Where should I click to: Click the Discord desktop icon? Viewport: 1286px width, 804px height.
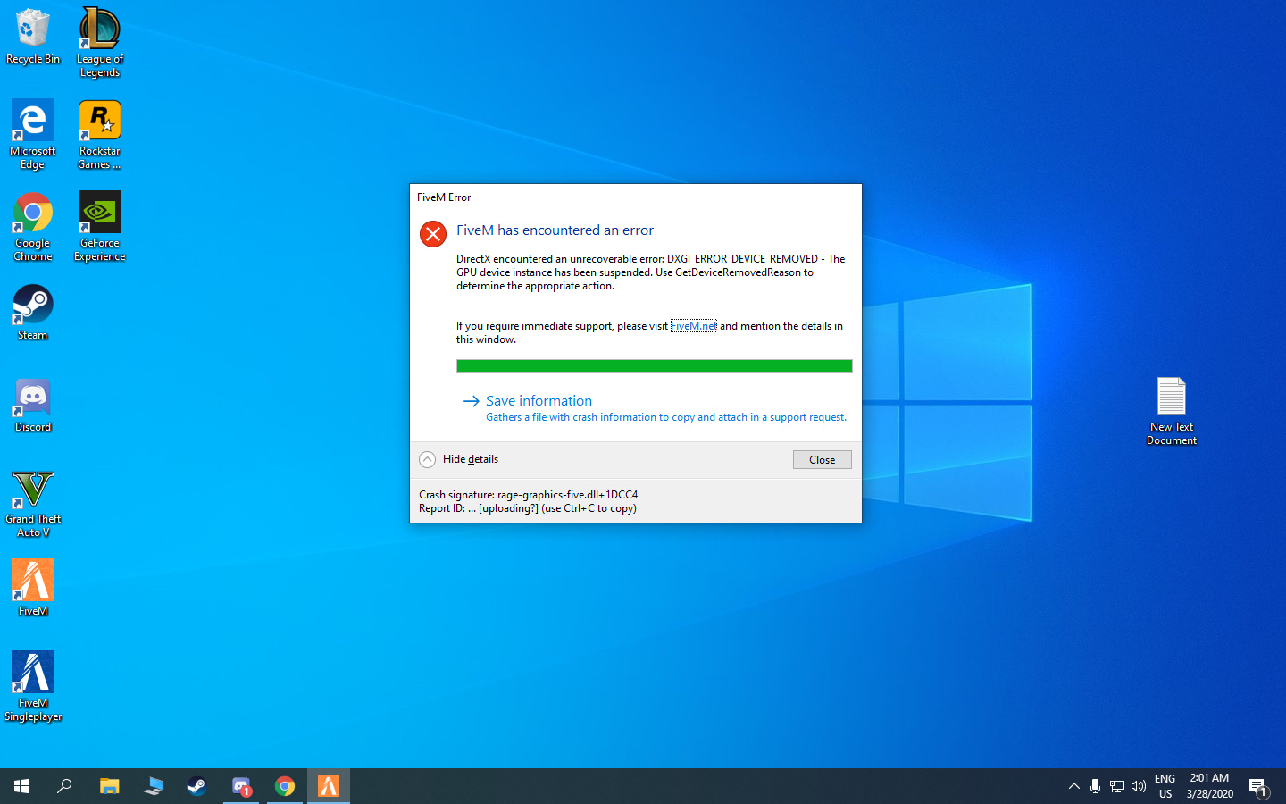33,405
